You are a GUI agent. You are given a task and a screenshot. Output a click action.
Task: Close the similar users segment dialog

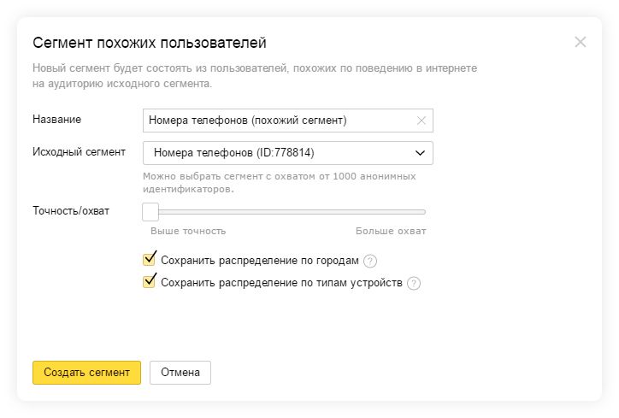pos(581,42)
